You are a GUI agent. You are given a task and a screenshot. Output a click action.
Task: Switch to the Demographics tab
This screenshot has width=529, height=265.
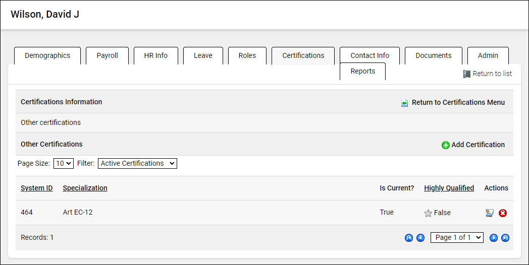pyautogui.click(x=47, y=55)
